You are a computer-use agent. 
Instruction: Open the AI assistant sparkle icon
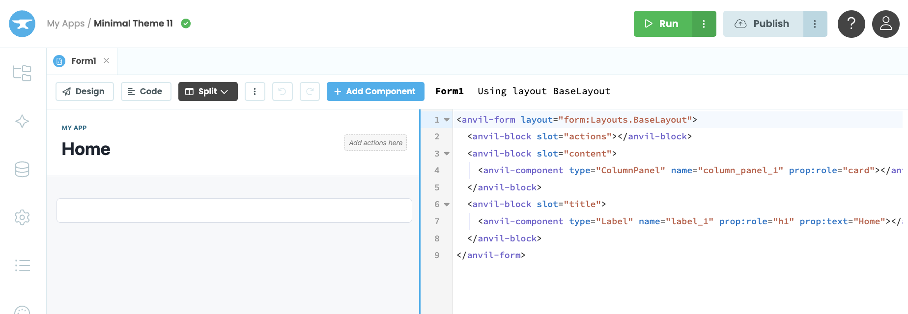(22, 121)
